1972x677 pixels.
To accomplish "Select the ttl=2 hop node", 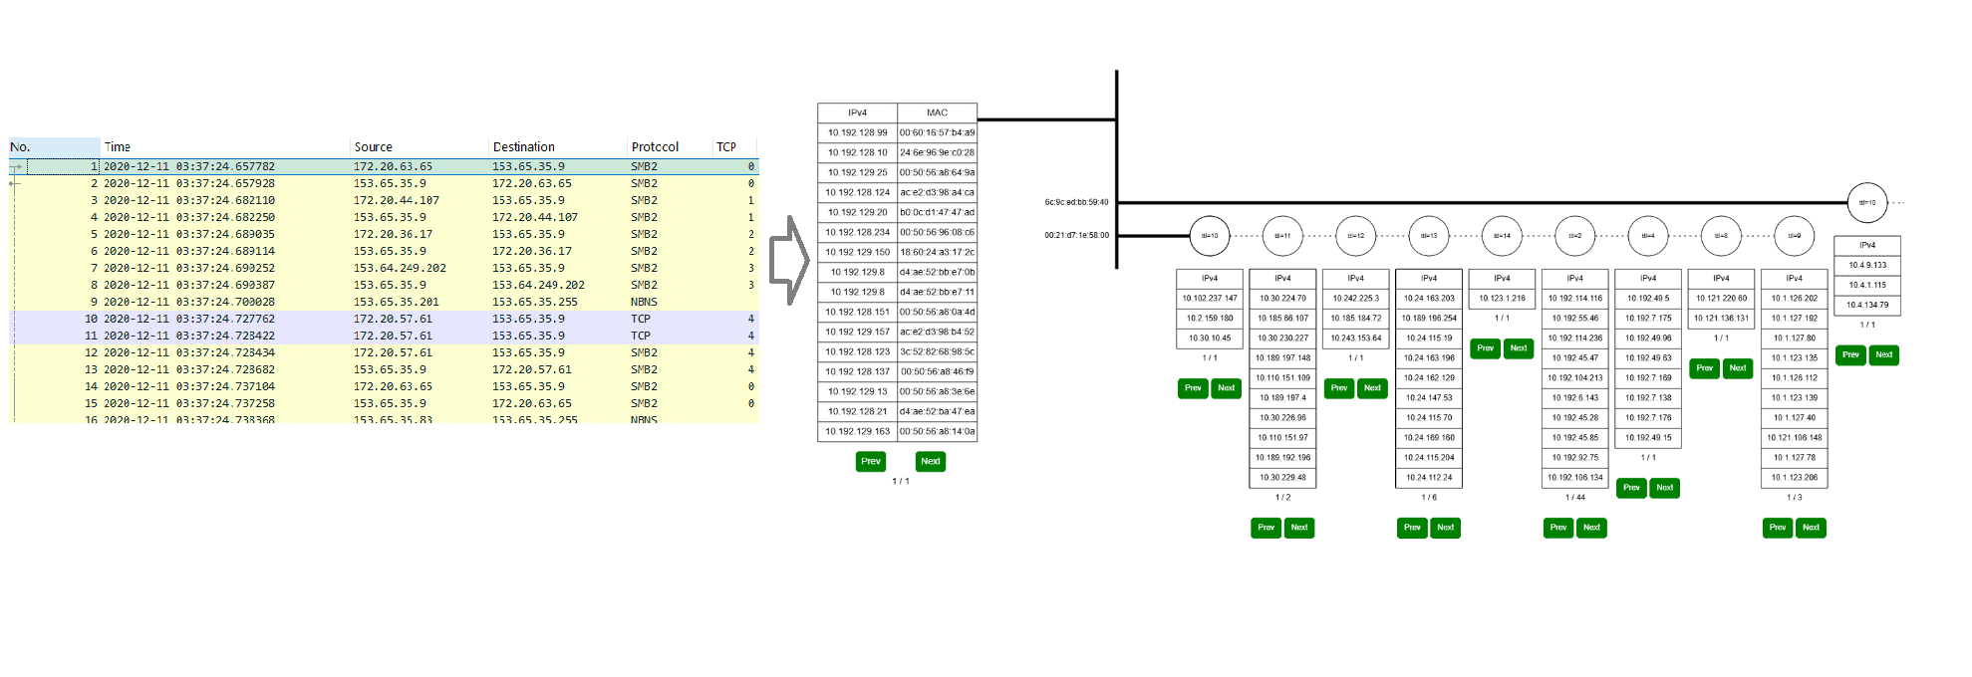I will pos(1574,236).
